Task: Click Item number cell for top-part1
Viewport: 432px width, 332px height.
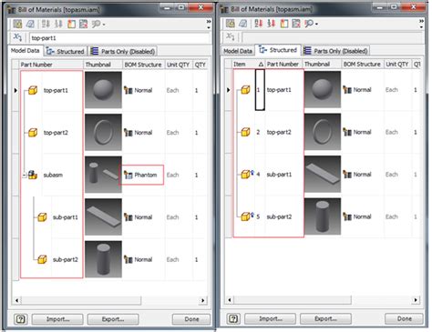Action: click(260, 89)
